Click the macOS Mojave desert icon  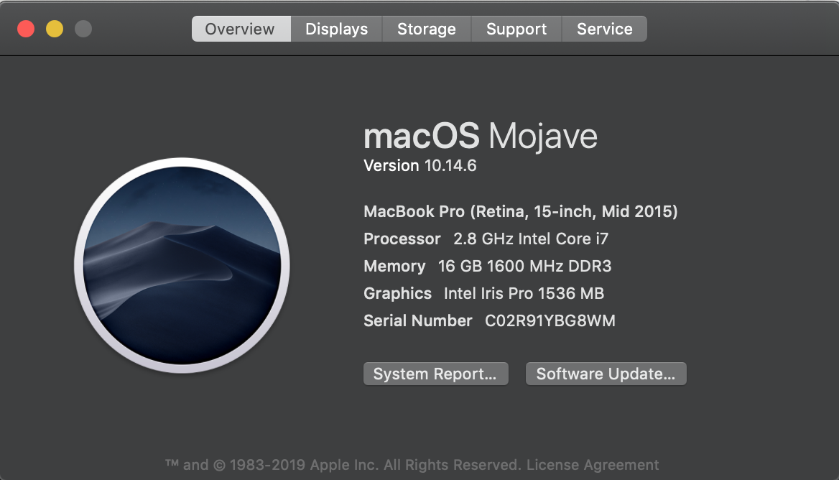(182, 265)
